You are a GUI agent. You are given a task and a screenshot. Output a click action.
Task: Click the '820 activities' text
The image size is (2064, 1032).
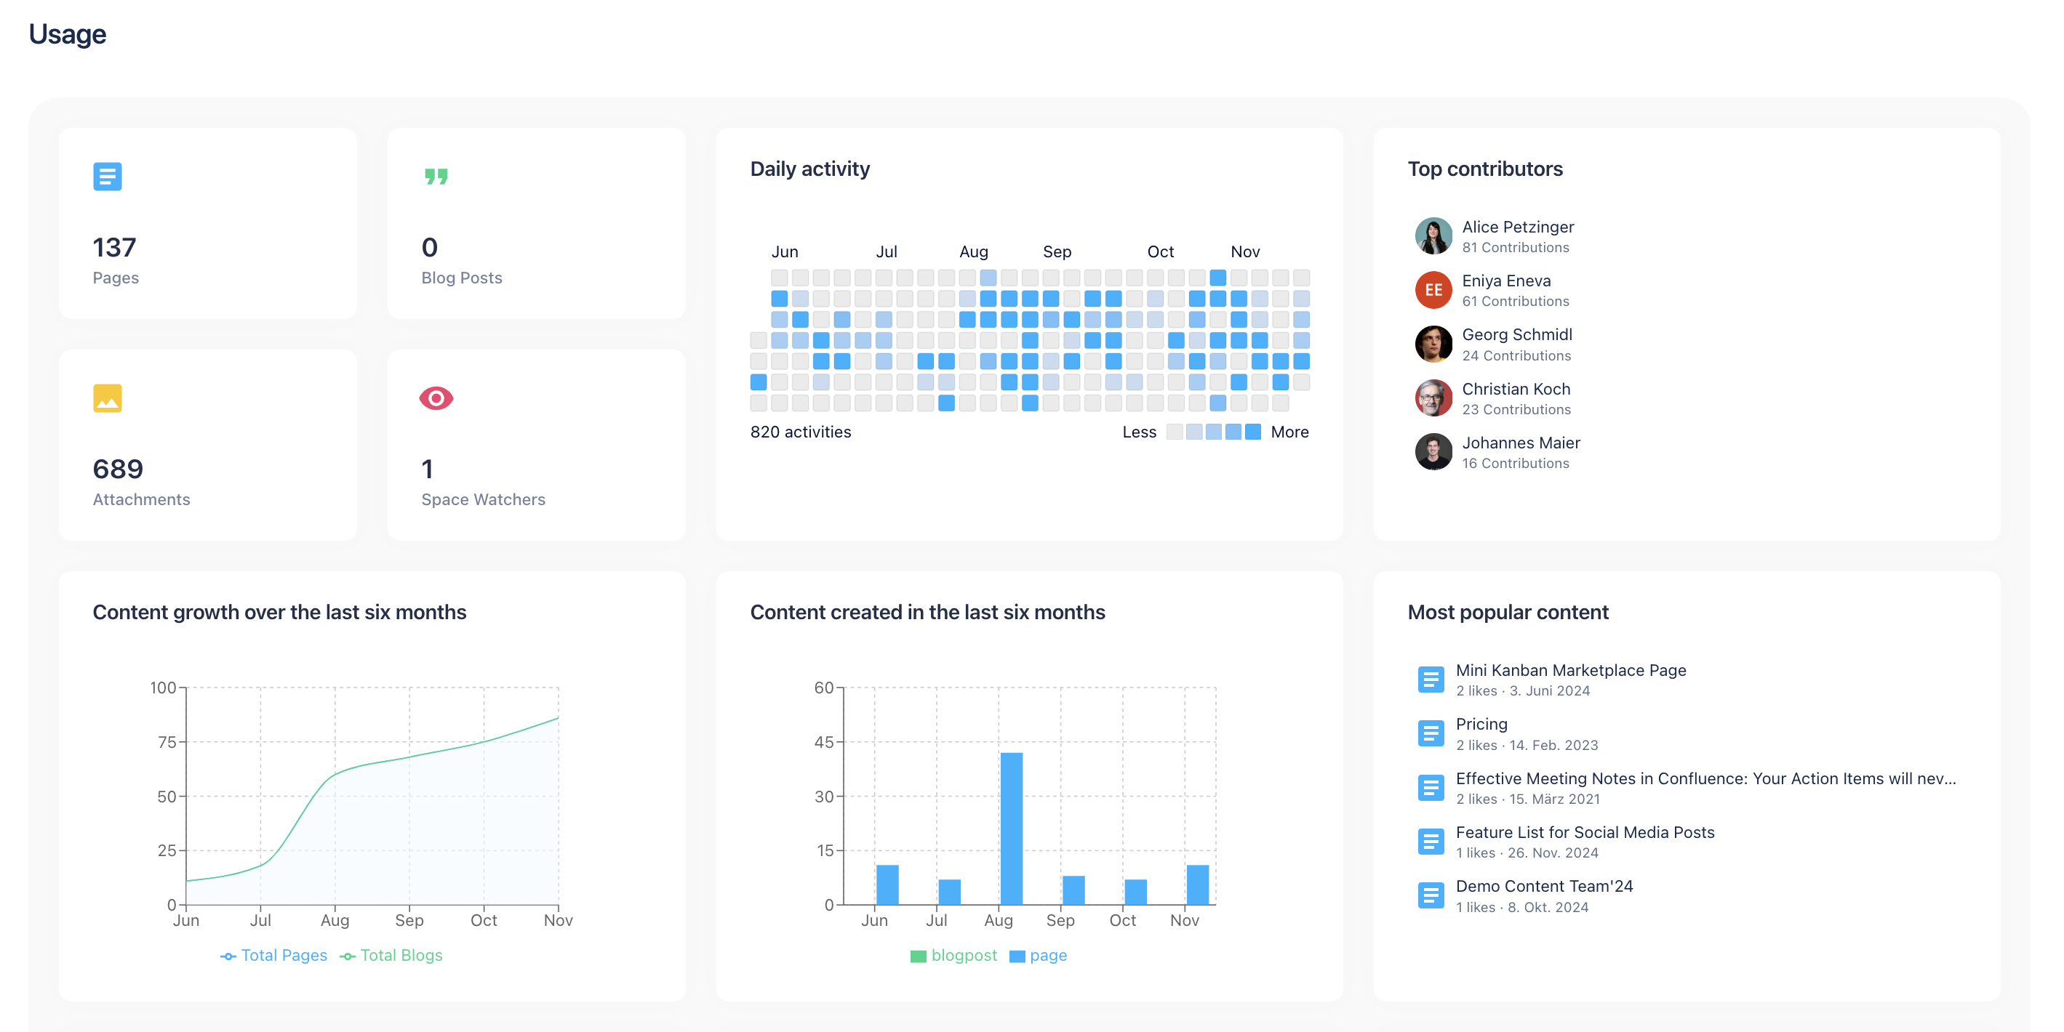point(801,432)
